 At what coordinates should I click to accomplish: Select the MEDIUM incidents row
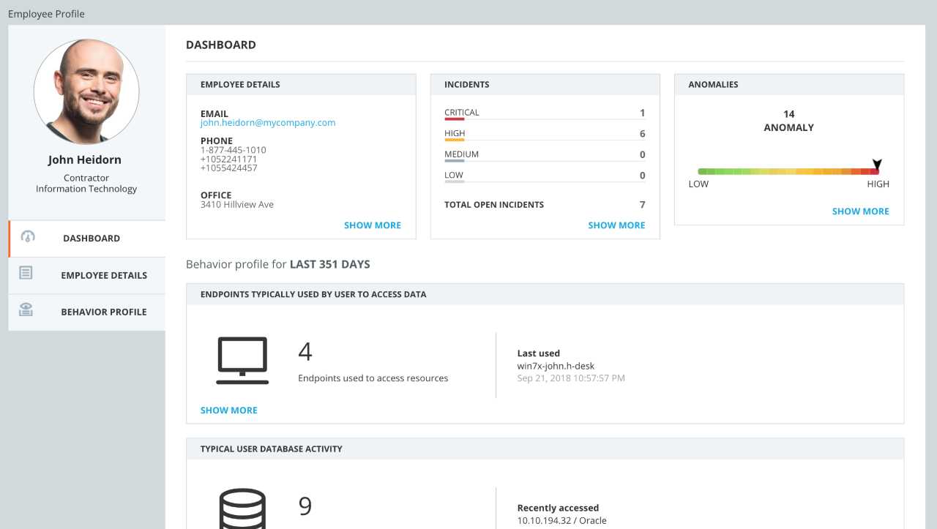click(x=545, y=155)
